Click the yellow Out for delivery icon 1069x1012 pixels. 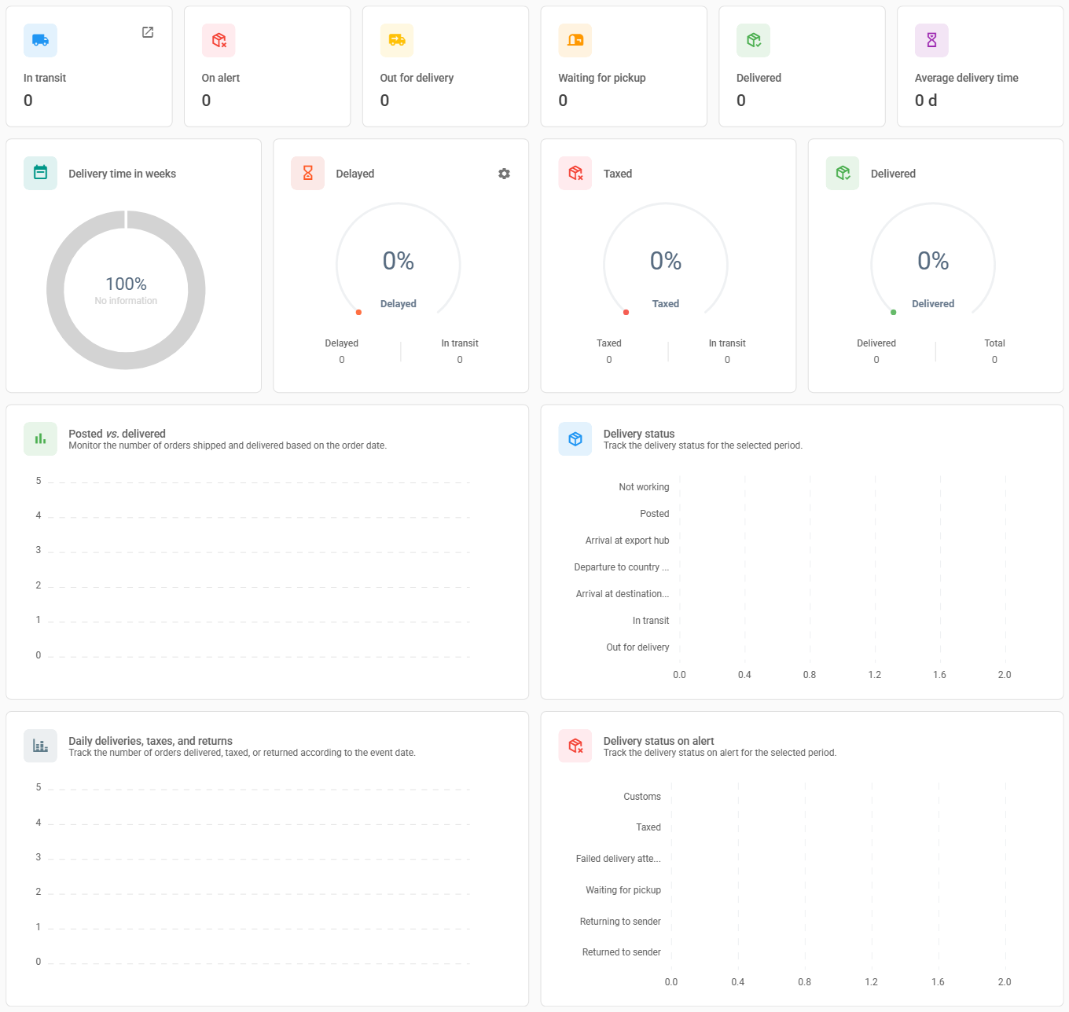point(397,40)
